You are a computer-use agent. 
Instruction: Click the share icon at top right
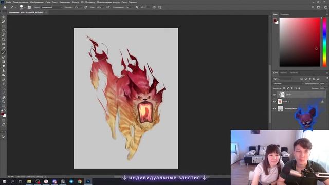[326, 7]
